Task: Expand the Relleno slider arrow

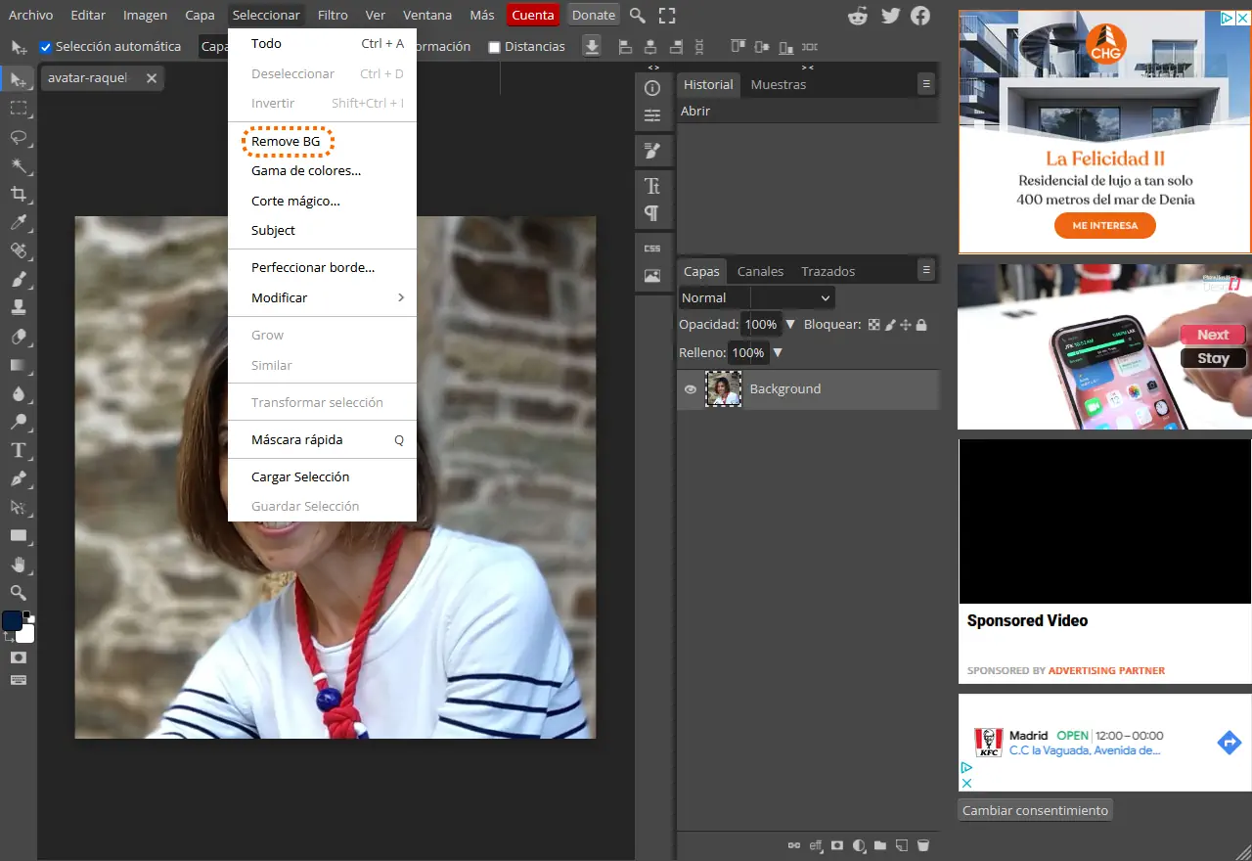Action: [778, 353]
